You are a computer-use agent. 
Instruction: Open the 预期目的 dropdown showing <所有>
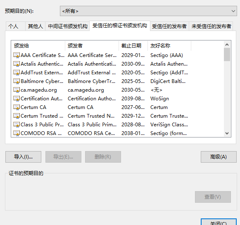click(x=148, y=11)
